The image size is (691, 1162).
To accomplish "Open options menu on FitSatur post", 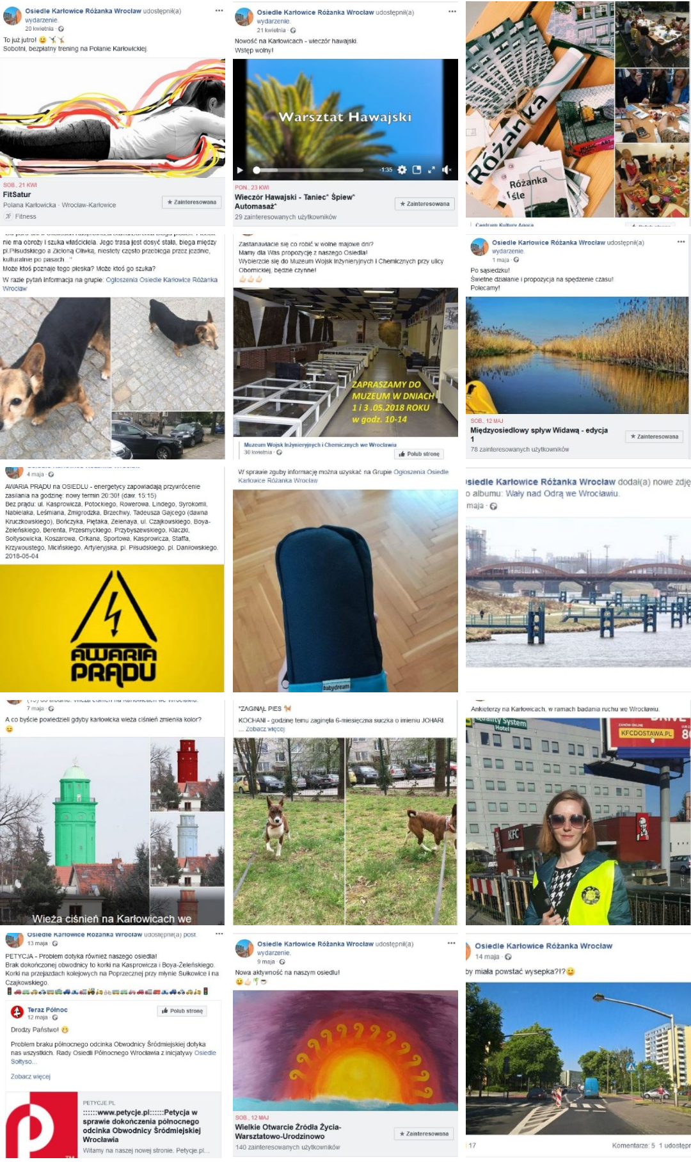I will [219, 11].
